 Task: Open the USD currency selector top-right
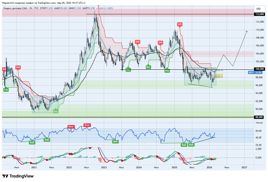coord(258,9)
